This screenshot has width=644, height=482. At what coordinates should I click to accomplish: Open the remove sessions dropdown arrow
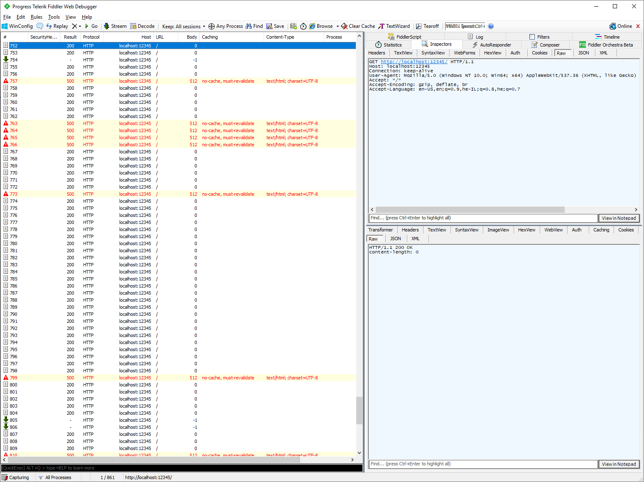(80, 26)
